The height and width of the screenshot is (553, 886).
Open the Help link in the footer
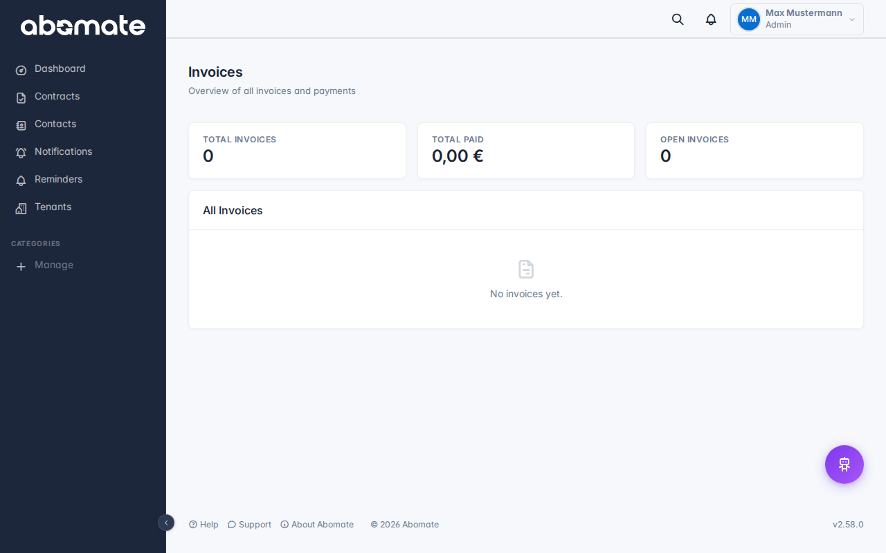(x=204, y=524)
